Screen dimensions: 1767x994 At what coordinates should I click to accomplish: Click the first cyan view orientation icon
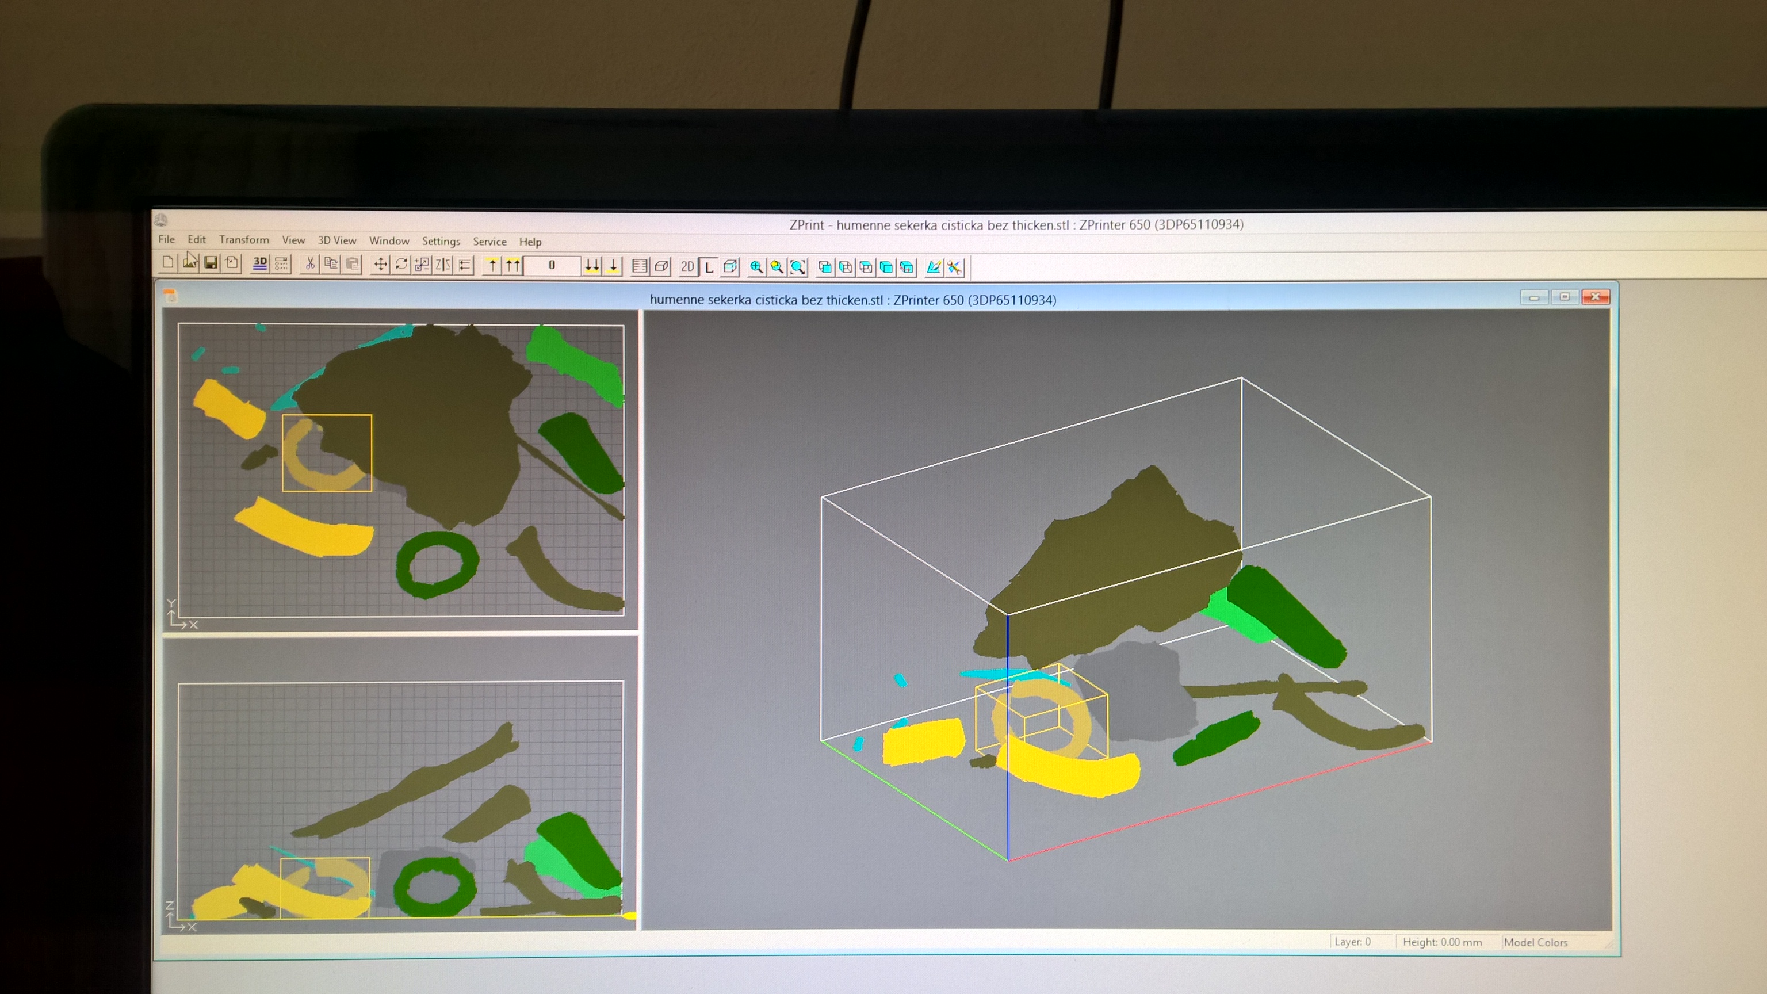pyautogui.click(x=825, y=267)
